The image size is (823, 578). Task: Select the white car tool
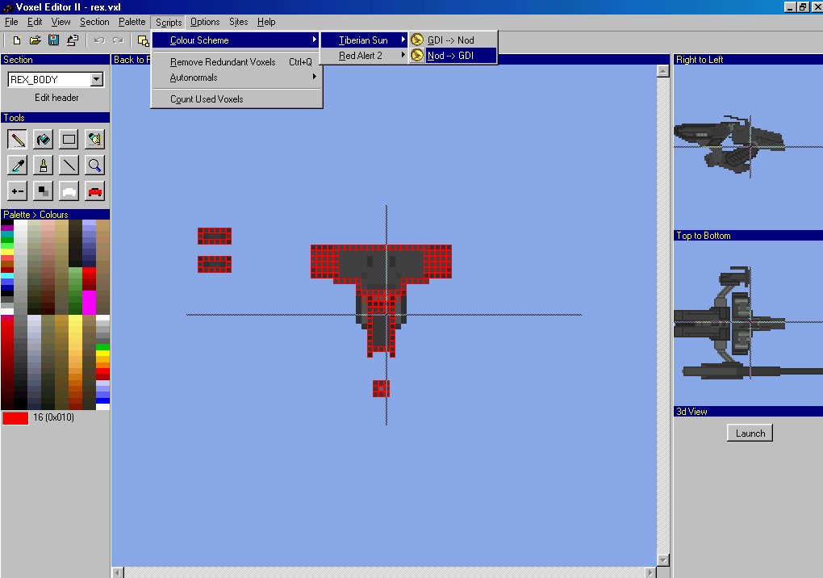point(69,191)
